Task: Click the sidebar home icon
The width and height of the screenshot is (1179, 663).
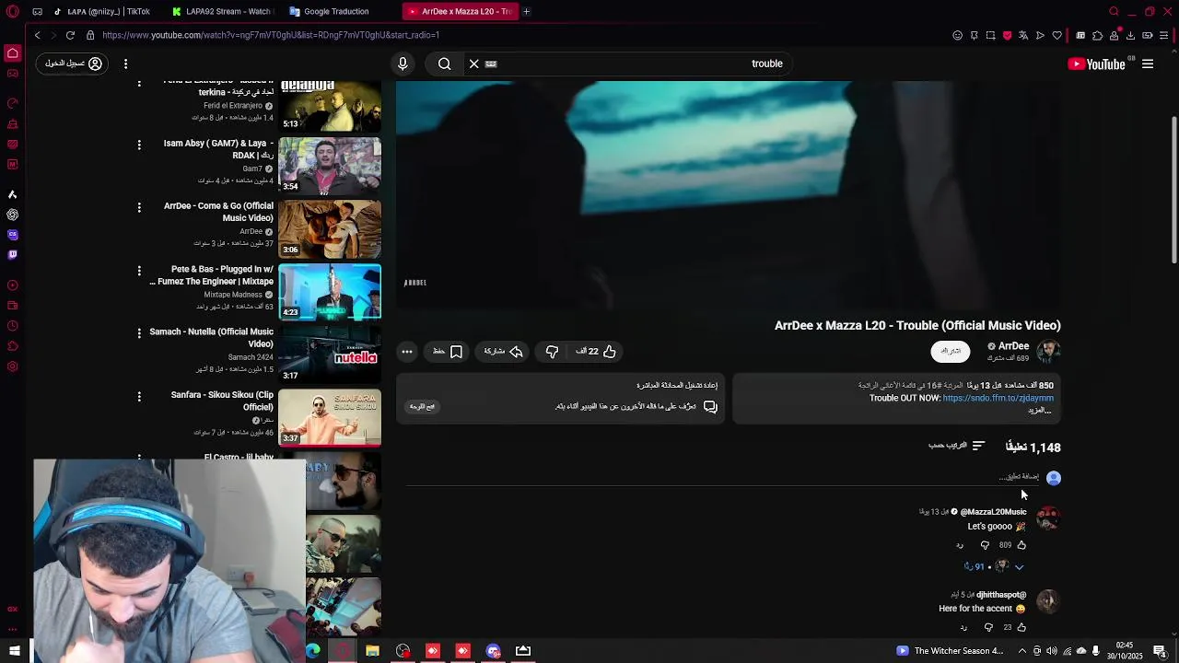Action: [x=12, y=53]
